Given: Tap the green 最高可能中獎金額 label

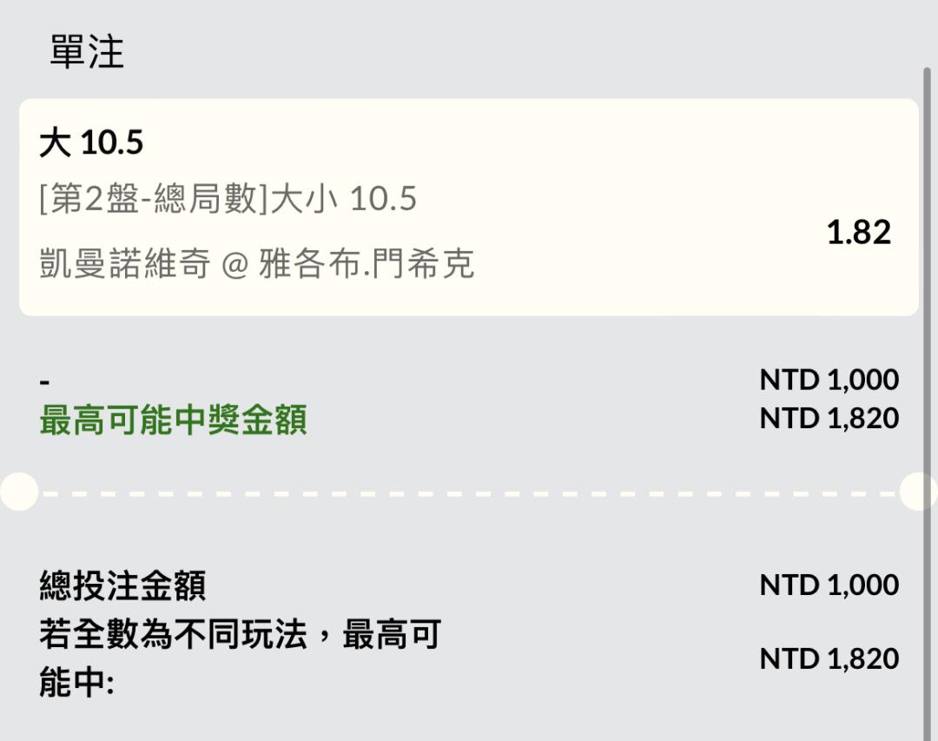Looking at the screenshot, I should [x=174, y=420].
